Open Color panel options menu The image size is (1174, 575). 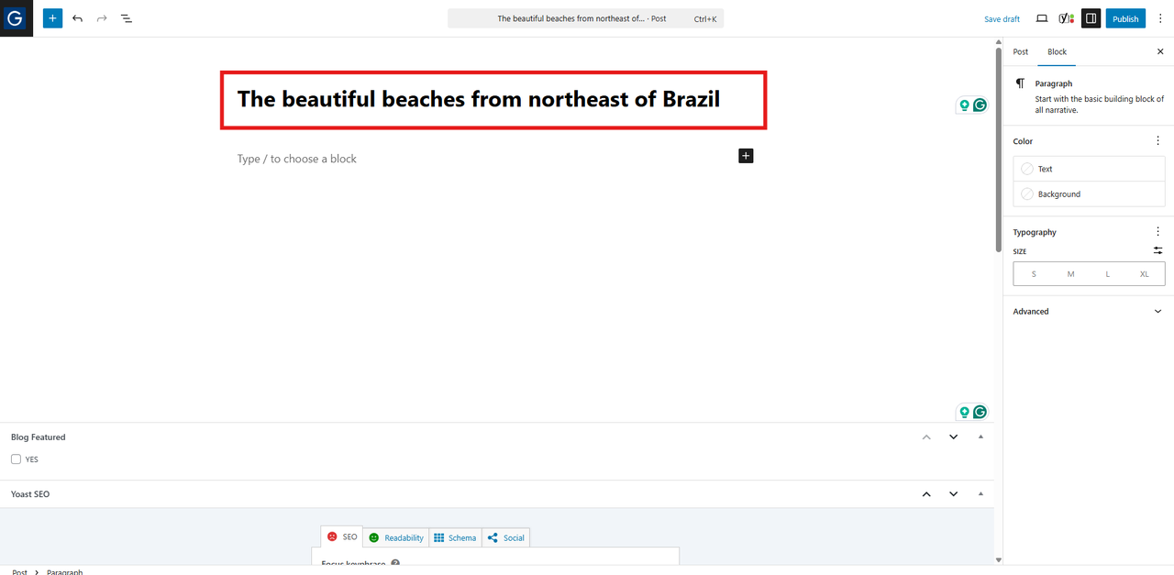click(x=1157, y=141)
